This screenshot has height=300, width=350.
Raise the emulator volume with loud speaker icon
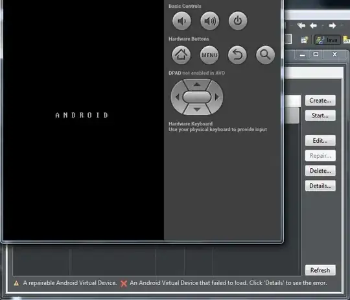(209, 21)
